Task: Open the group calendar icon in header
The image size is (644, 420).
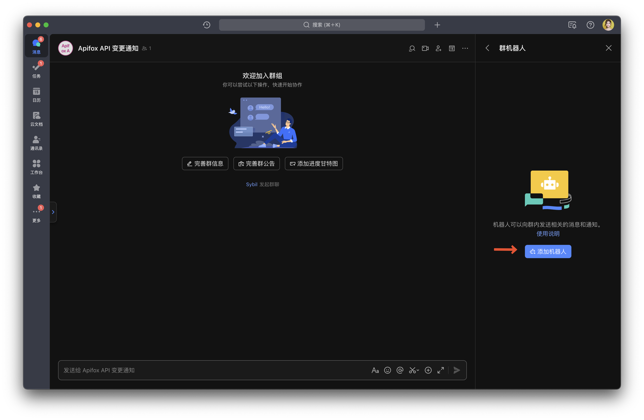Action: (x=452, y=48)
